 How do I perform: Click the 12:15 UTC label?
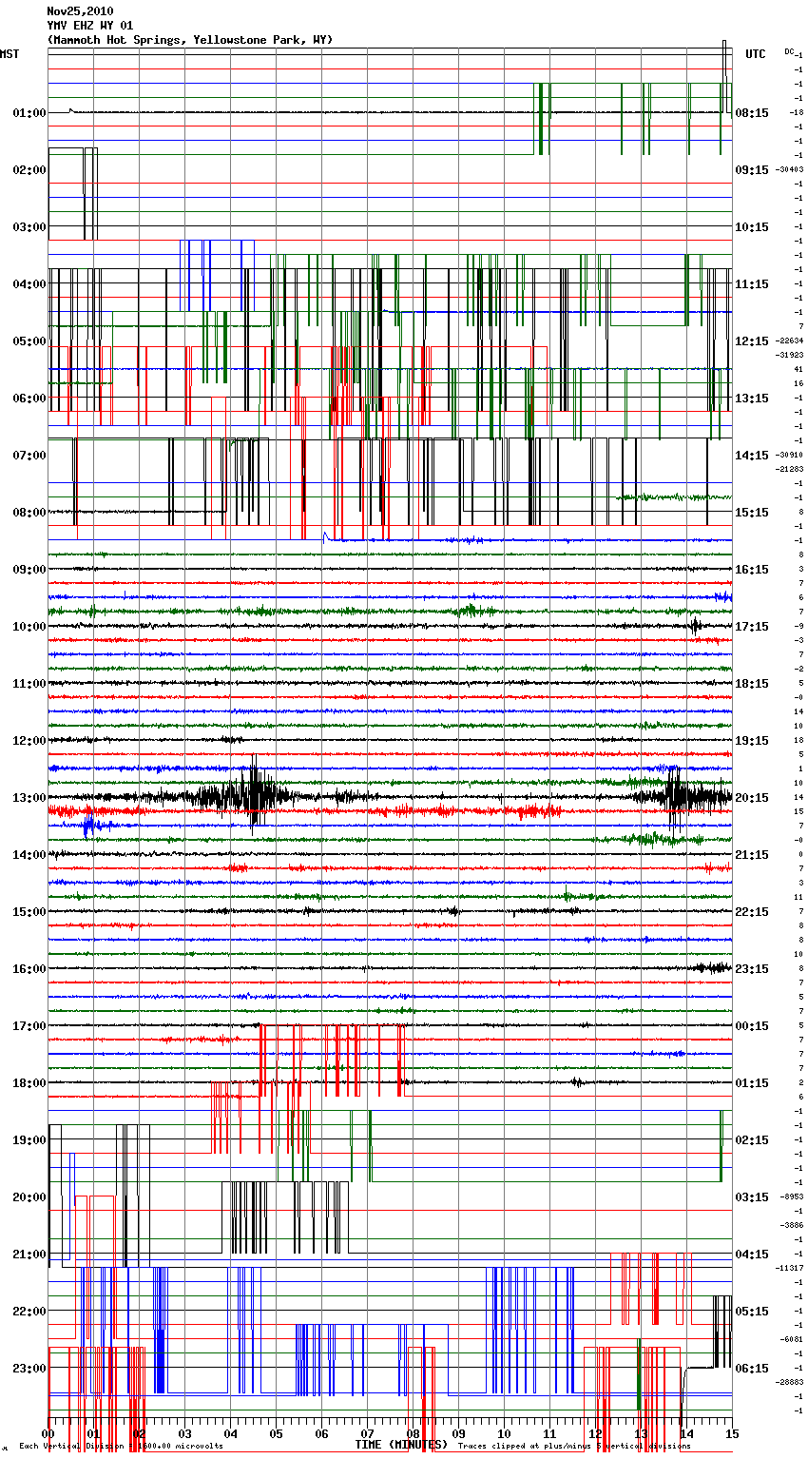click(752, 341)
